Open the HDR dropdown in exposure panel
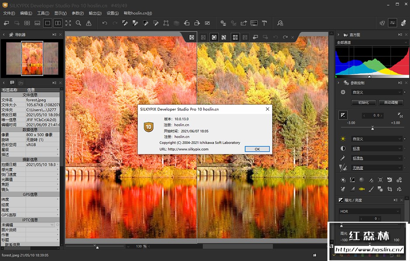 pyautogui.click(x=370, y=211)
